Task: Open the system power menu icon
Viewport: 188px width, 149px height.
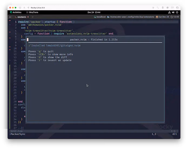Action: [177, 12]
